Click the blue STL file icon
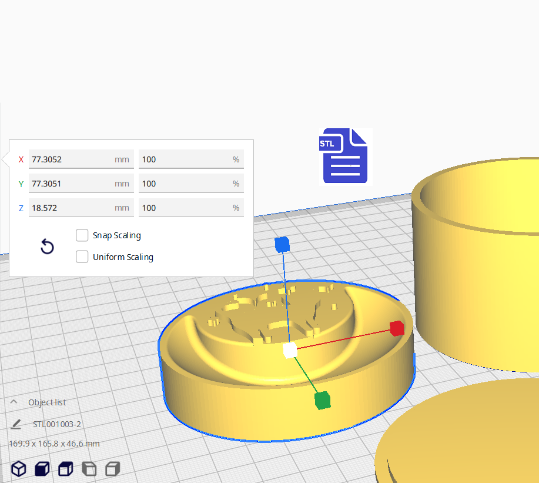539x483 pixels. [345, 156]
